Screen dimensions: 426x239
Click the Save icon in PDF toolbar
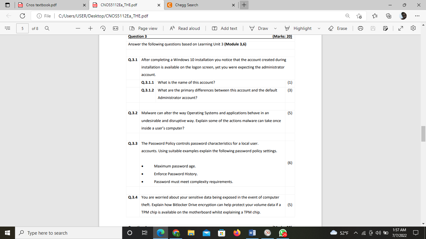(x=373, y=28)
